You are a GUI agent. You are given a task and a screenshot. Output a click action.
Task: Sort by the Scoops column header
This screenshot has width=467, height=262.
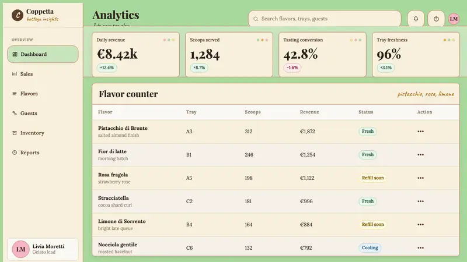[x=253, y=112]
